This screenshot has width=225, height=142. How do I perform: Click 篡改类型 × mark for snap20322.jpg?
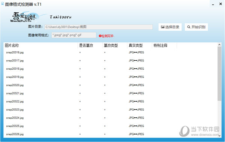coord(105,102)
